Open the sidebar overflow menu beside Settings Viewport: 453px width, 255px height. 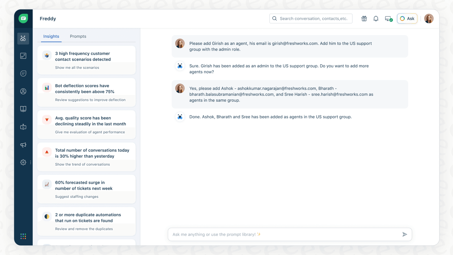[x=30, y=162]
